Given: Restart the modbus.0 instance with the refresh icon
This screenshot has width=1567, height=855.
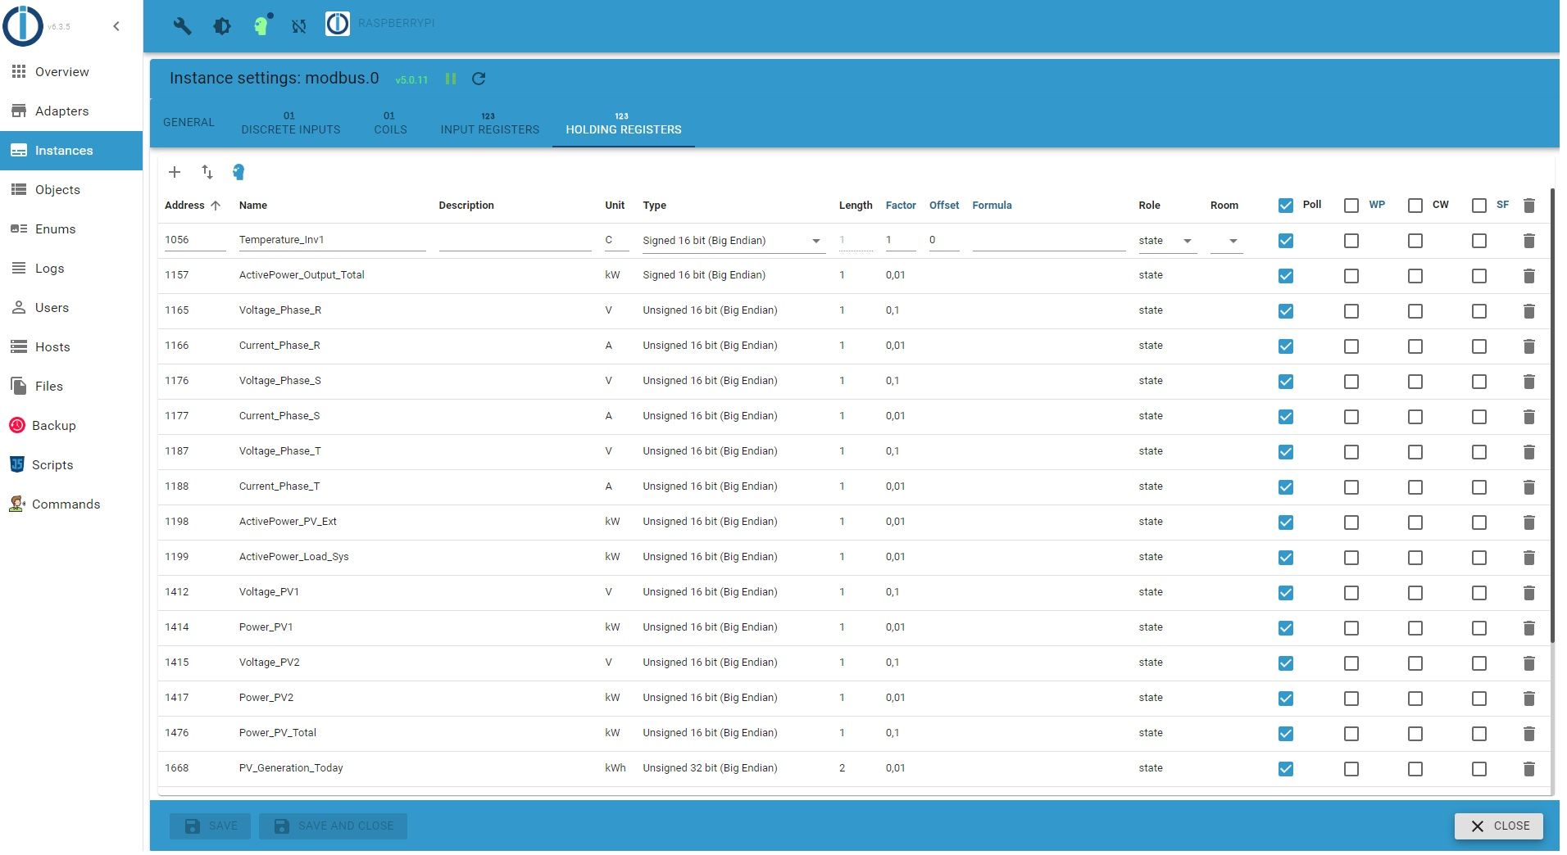Looking at the screenshot, I should (x=479, y=79).
